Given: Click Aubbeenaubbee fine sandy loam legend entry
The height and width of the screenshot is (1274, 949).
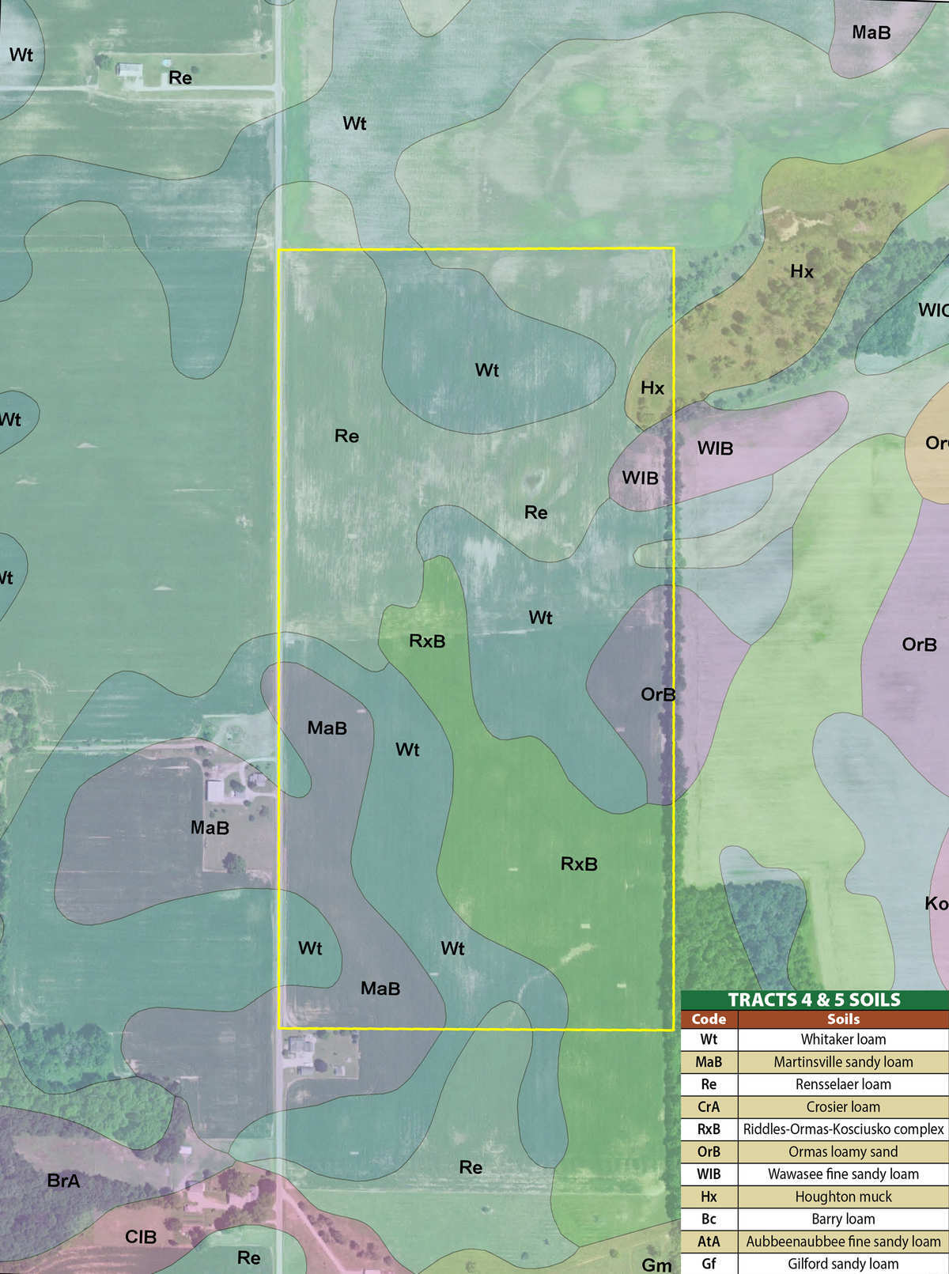Looking at the screenshot, I should click(x=843, y=1242).
